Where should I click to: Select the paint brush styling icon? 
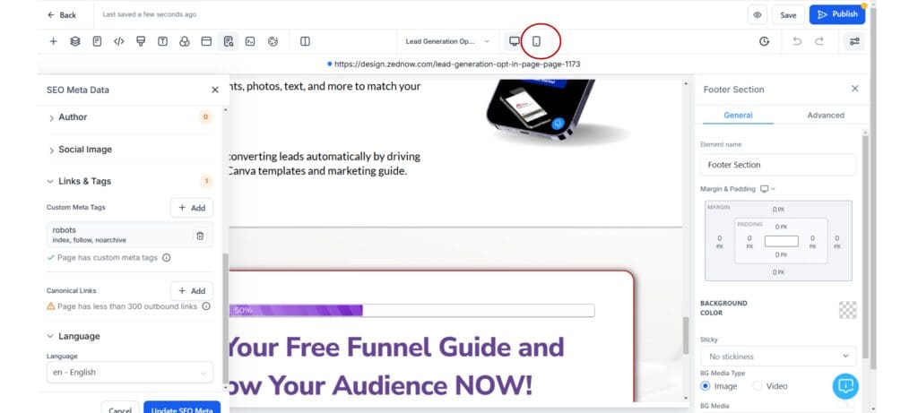[141, 41]
